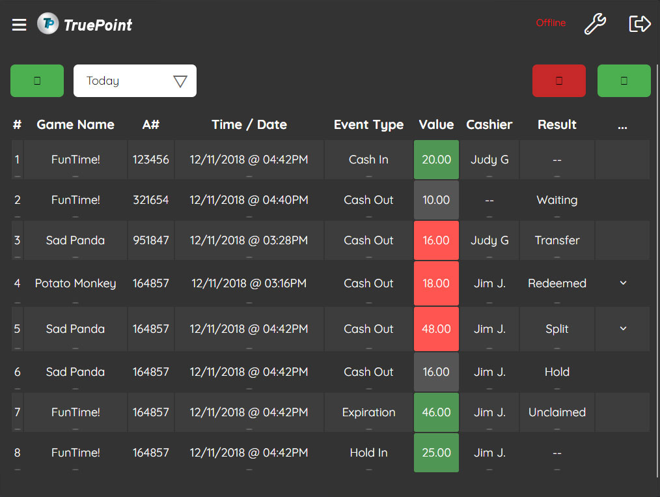
Task: Sort by the Event Type column header
Action: click(368, 124)
